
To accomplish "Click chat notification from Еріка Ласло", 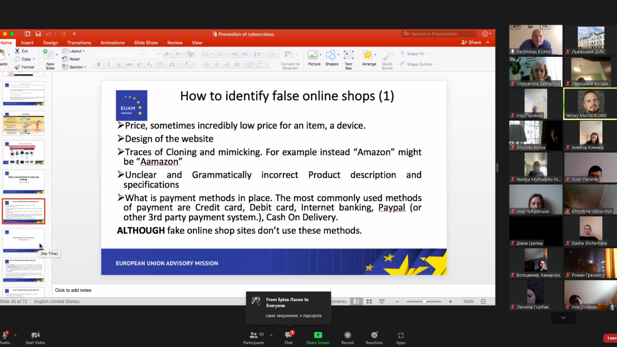I will point(288,308).
